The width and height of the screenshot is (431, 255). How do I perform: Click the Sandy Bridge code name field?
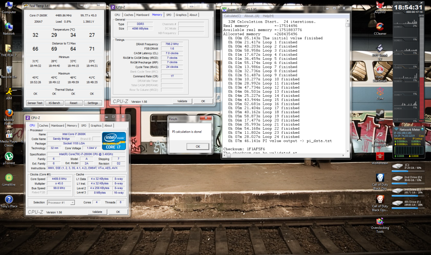click(x=61, y=139)
